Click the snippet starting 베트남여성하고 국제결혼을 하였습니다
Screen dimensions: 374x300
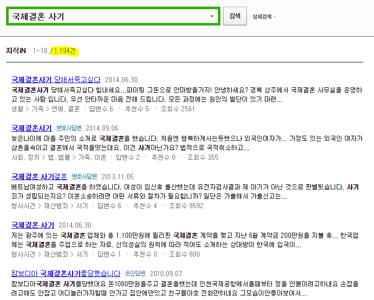[185, 191]
